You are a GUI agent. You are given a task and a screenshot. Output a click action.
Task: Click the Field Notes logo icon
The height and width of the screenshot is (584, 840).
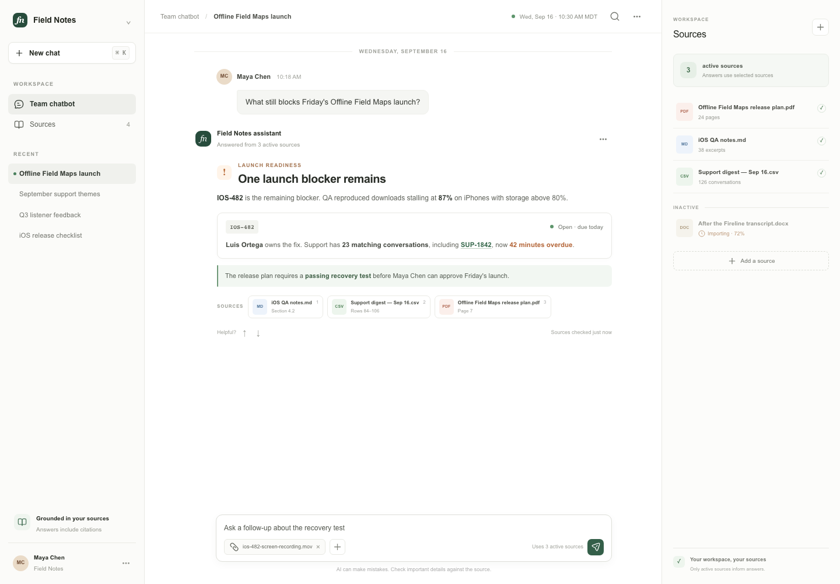pyautogui.click(x=20, y=20)
